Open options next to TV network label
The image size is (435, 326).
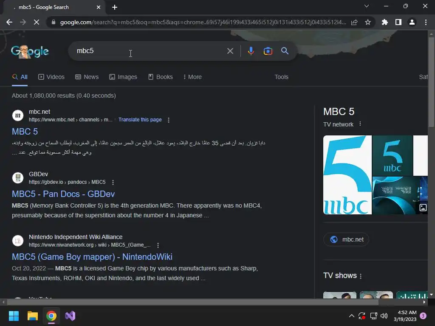click(x=360, y=124)
